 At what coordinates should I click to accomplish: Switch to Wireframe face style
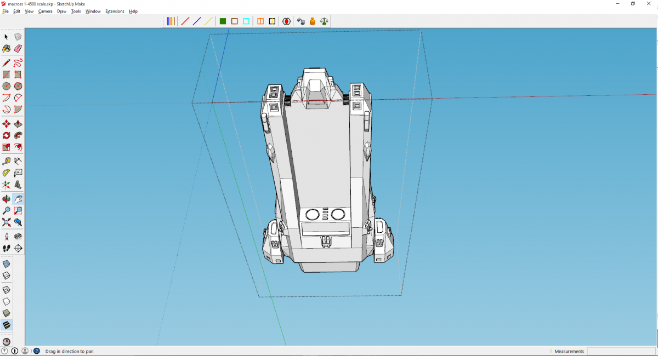7,289
